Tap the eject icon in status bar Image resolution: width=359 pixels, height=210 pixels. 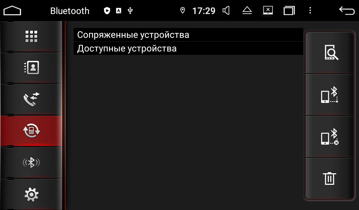pos(247,10)
